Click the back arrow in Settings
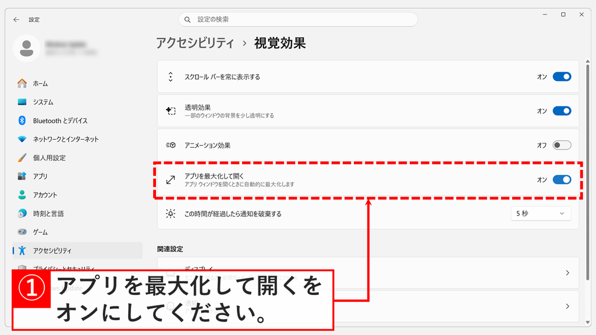This screenshot has height=335, width=596. point(16,19)
